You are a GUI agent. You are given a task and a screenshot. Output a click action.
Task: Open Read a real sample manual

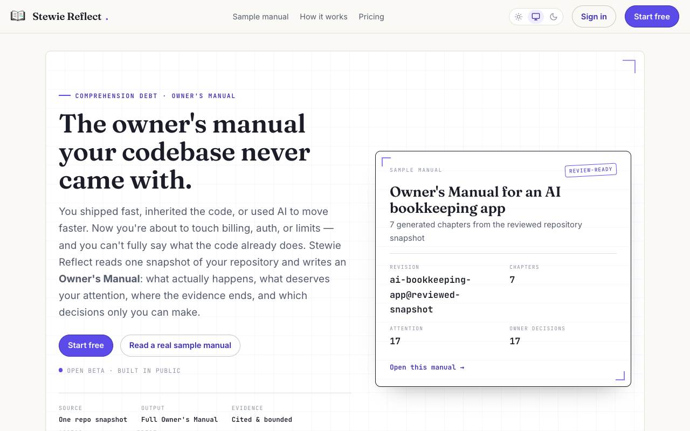click(x=180, y=345)
